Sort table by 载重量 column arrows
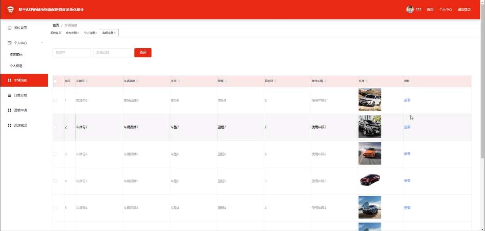The width and height of the screenshot is (485, 231). (x=276, y=81)
